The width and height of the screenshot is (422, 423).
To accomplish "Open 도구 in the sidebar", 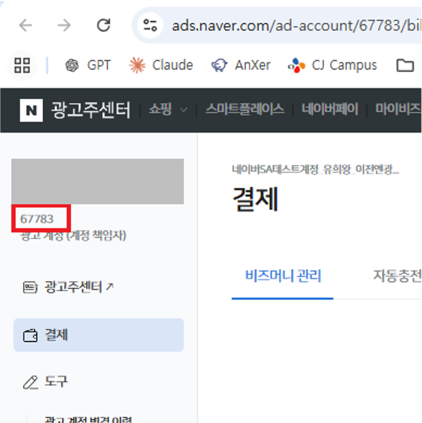I will (x=56, y=382).
